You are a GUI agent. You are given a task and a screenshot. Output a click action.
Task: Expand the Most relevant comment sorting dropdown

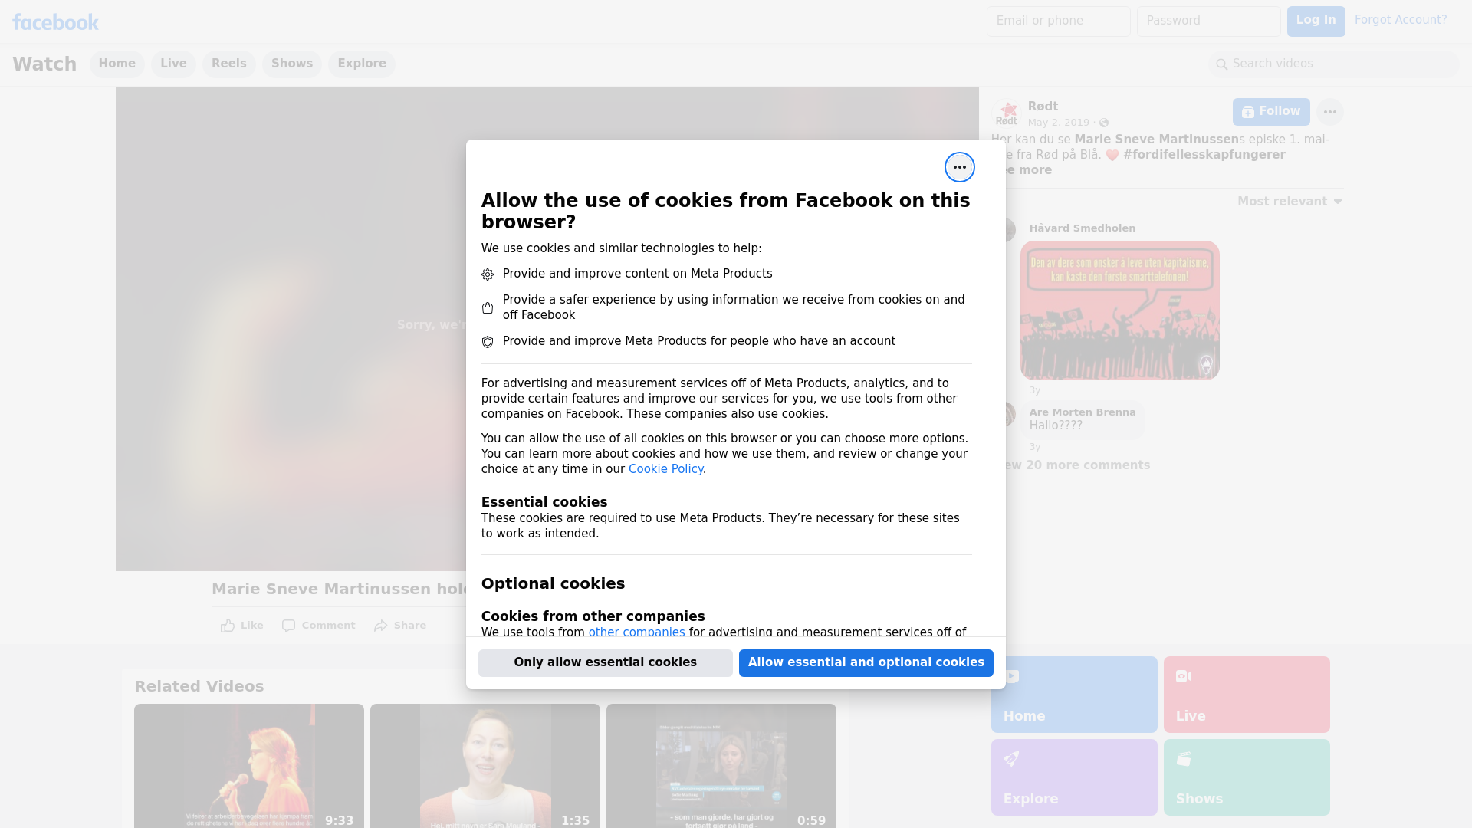[x=1290, y=202]
